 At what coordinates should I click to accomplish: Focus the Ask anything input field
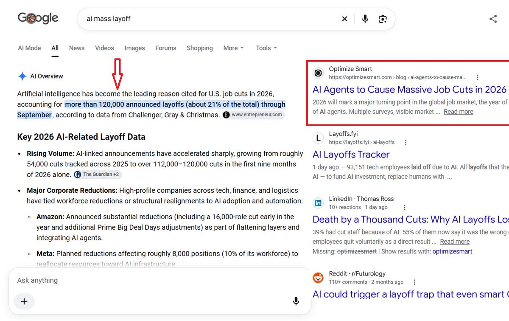point(159,281)
